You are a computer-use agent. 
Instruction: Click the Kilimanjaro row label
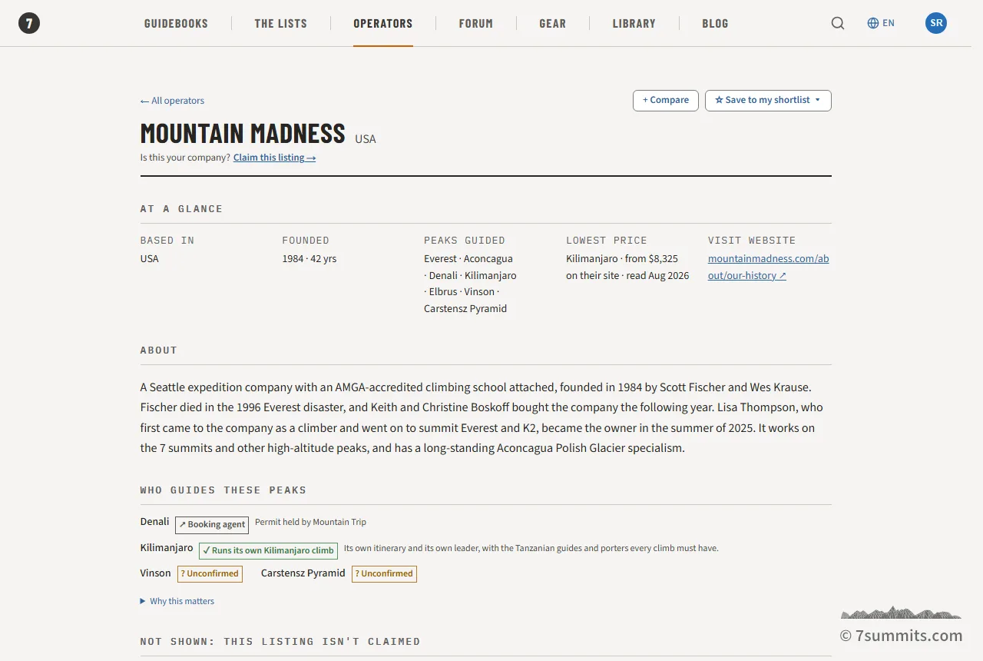click(x=167, y=548)
